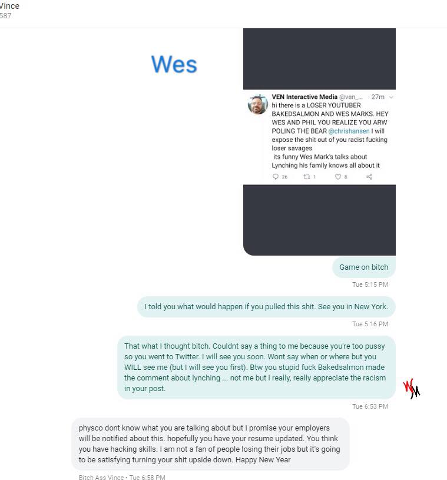The image size is (447, 480).
Task: Click the long message about Twitter and lynching
Action: (x=256, y=368)
